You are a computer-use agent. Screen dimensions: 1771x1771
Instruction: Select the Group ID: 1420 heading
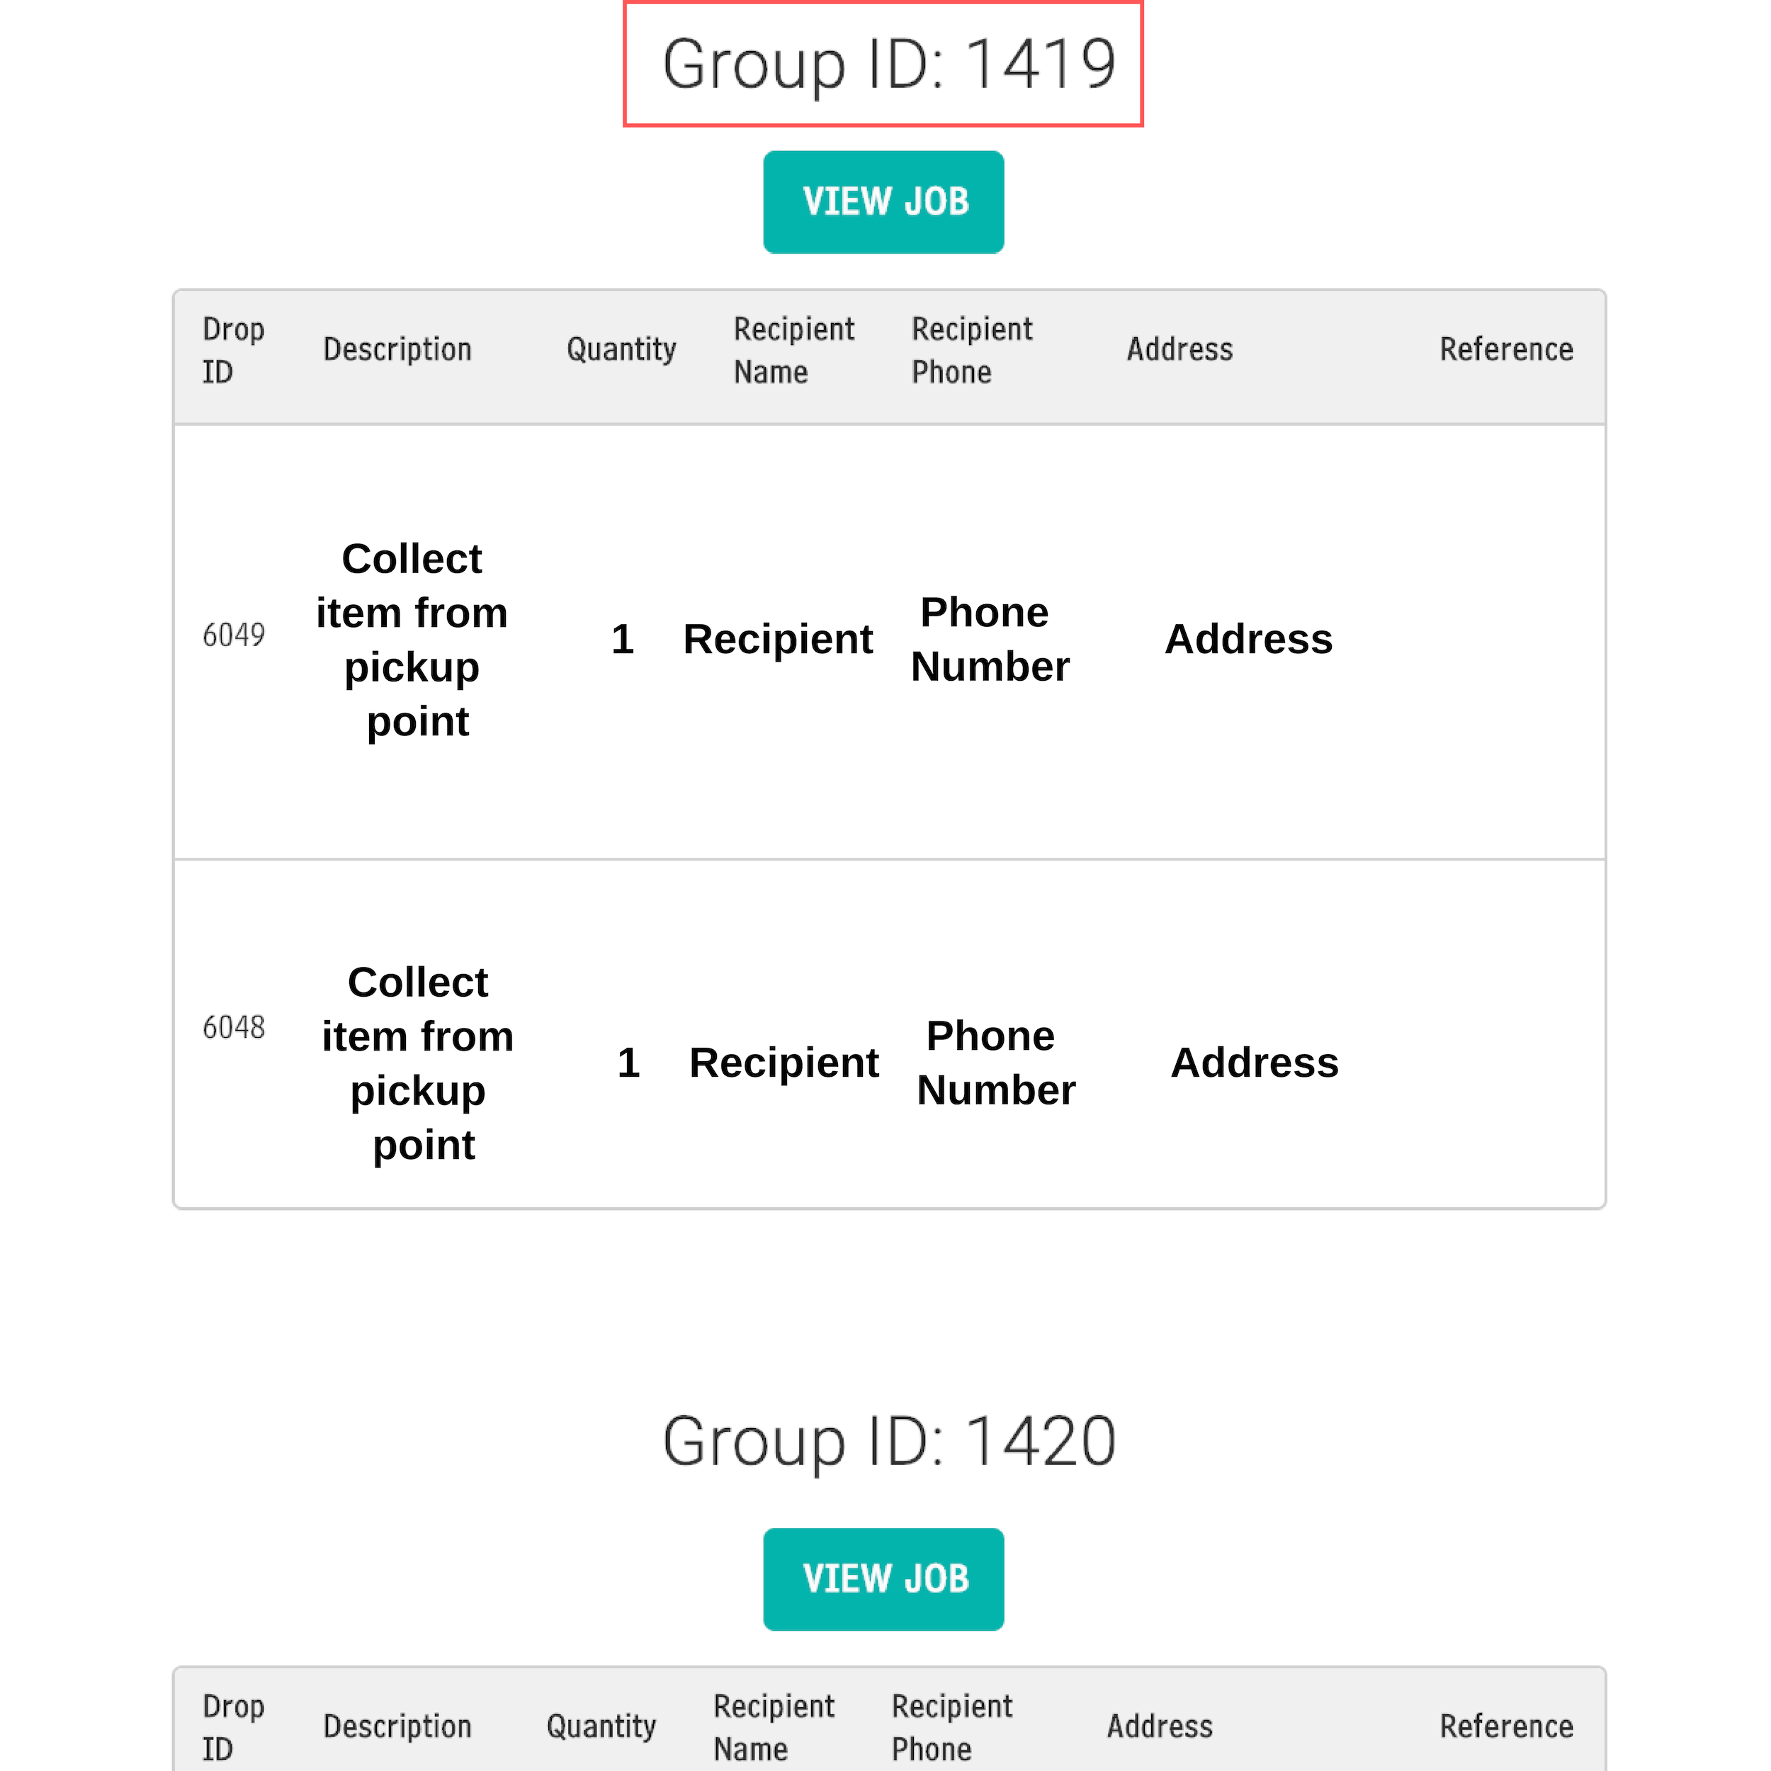pos(888,1441)
